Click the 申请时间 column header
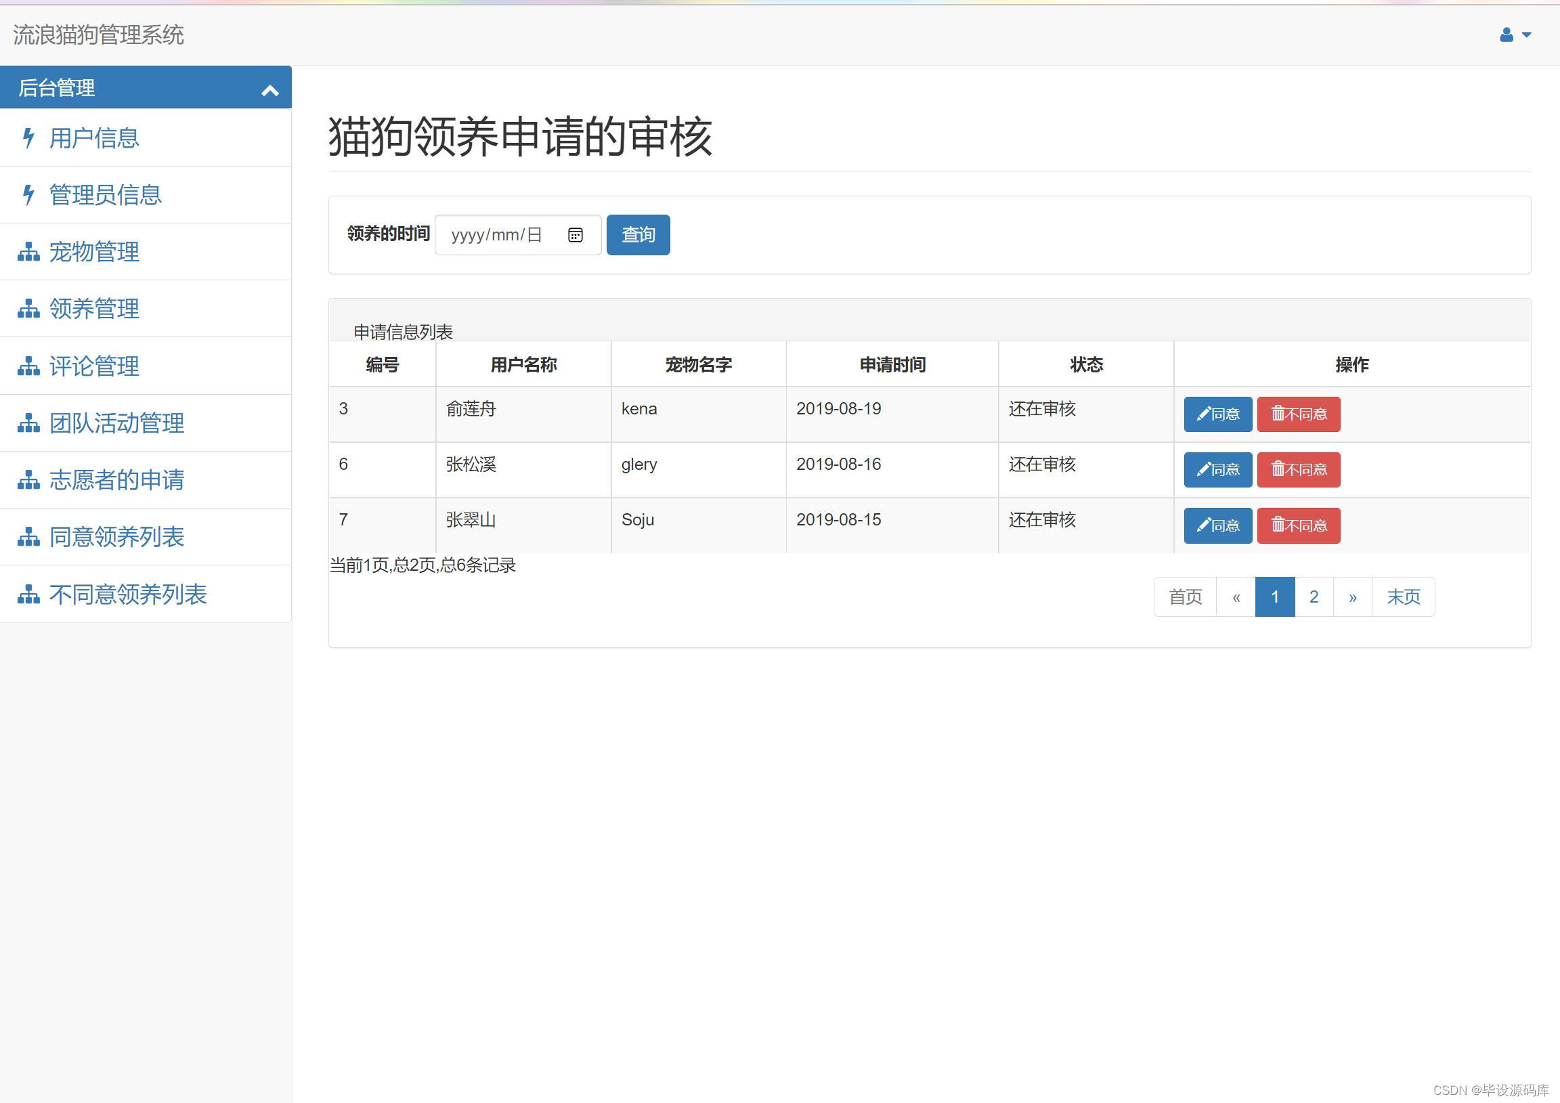The image size is (1560, 1103). [893, 365]
